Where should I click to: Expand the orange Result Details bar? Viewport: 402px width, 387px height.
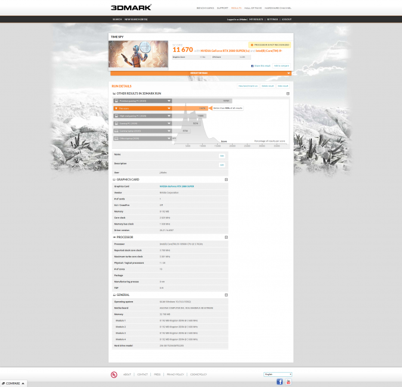click(201, 73)
